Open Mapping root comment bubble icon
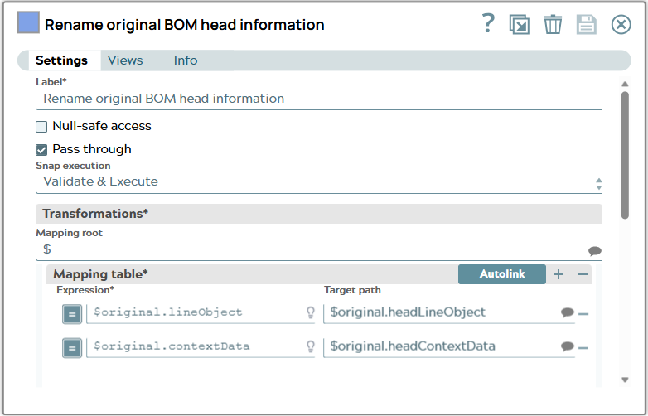 click(595, 251)
